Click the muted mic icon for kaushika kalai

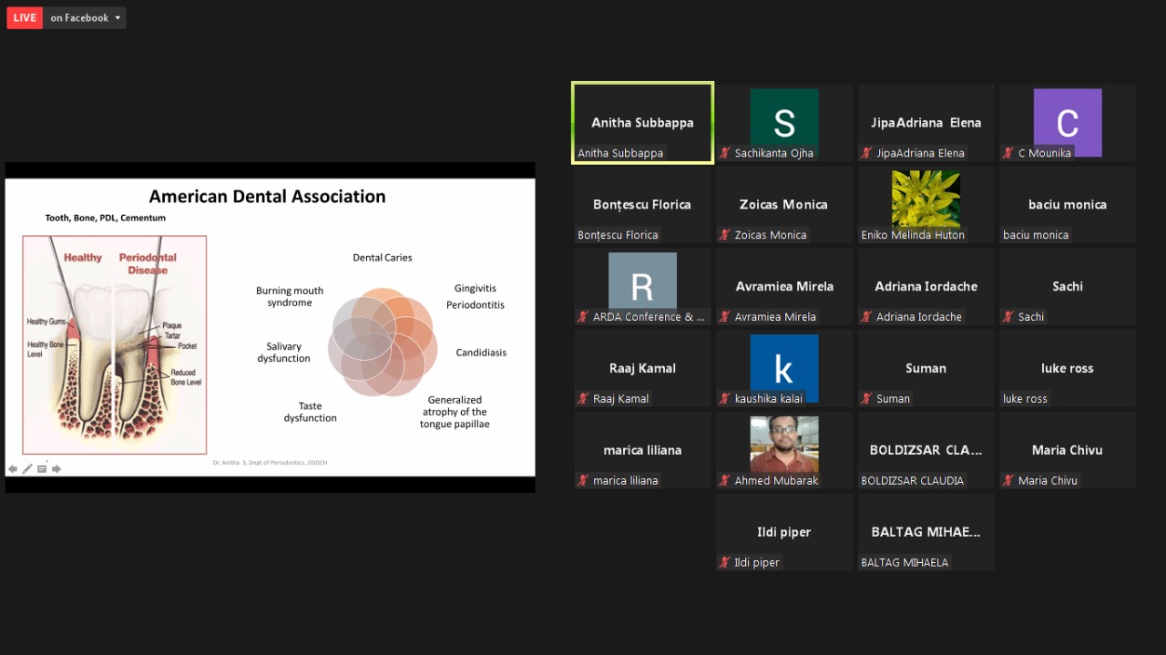coord(725,399)
